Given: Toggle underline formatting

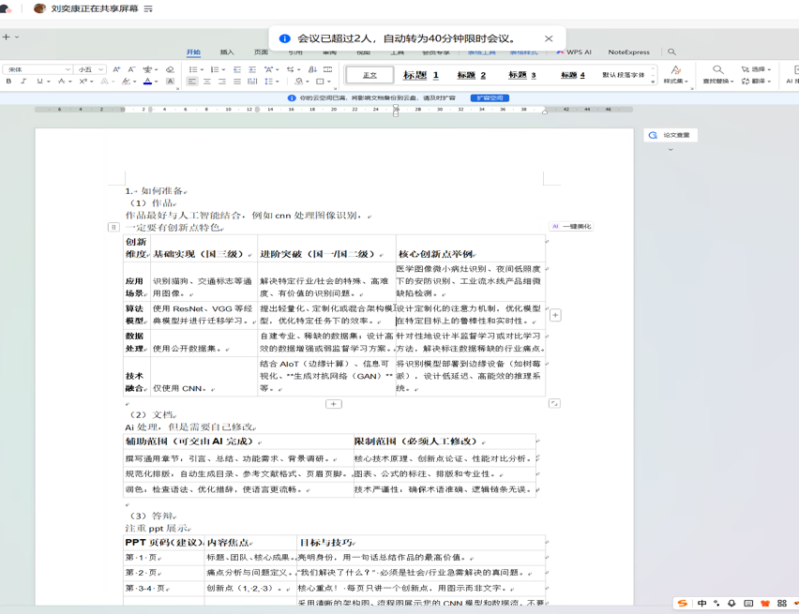Looking at the screenshot, I should click(x=39, y=82).
